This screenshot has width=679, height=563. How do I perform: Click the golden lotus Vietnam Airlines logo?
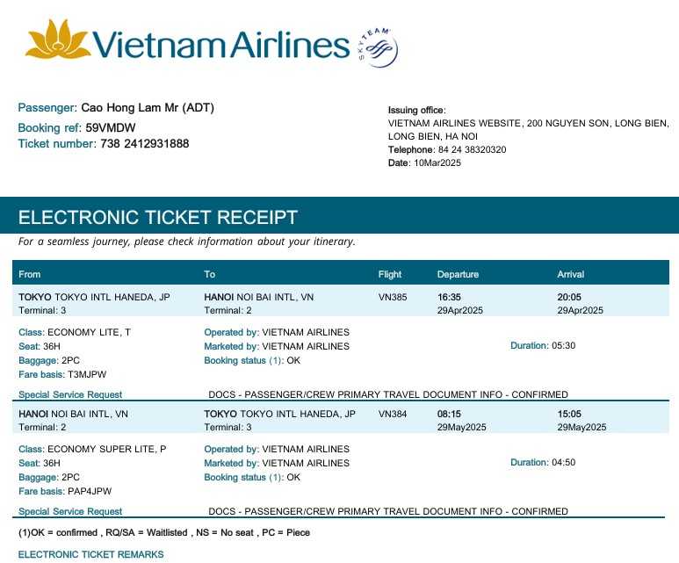point(57,41)
